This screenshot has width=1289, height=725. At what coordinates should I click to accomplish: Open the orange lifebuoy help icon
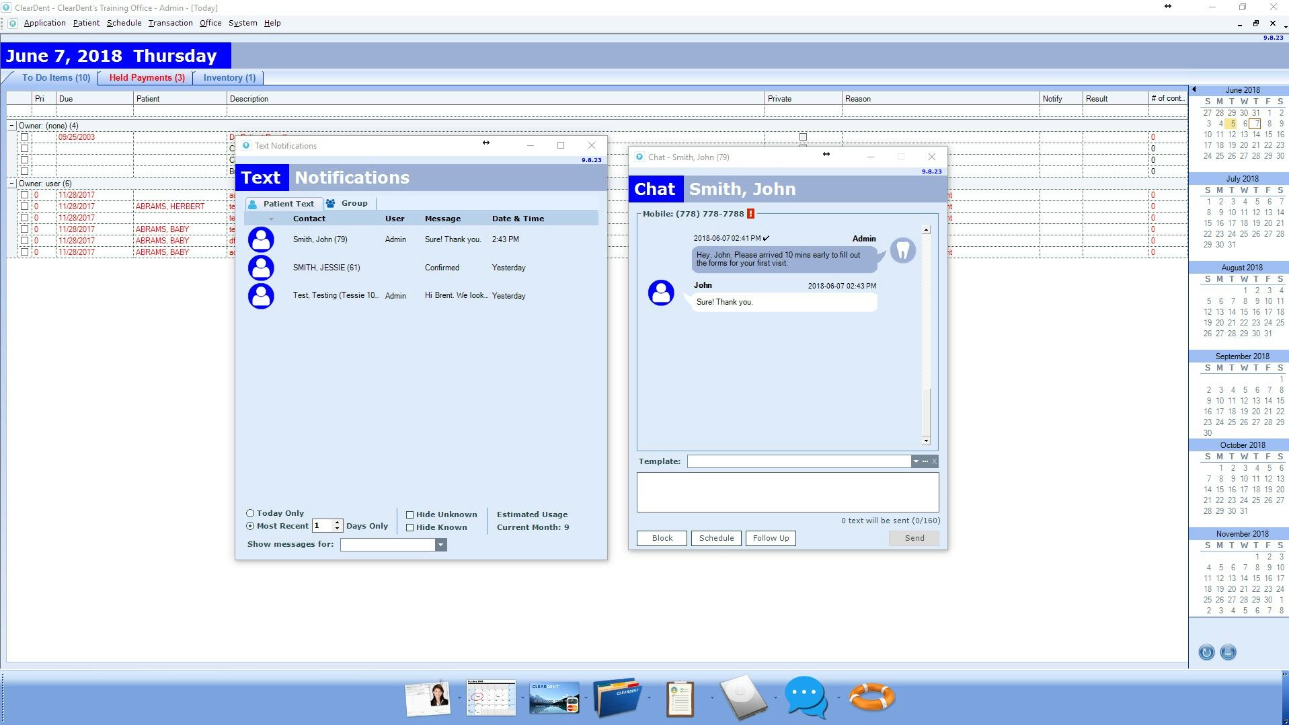[871, 697]
